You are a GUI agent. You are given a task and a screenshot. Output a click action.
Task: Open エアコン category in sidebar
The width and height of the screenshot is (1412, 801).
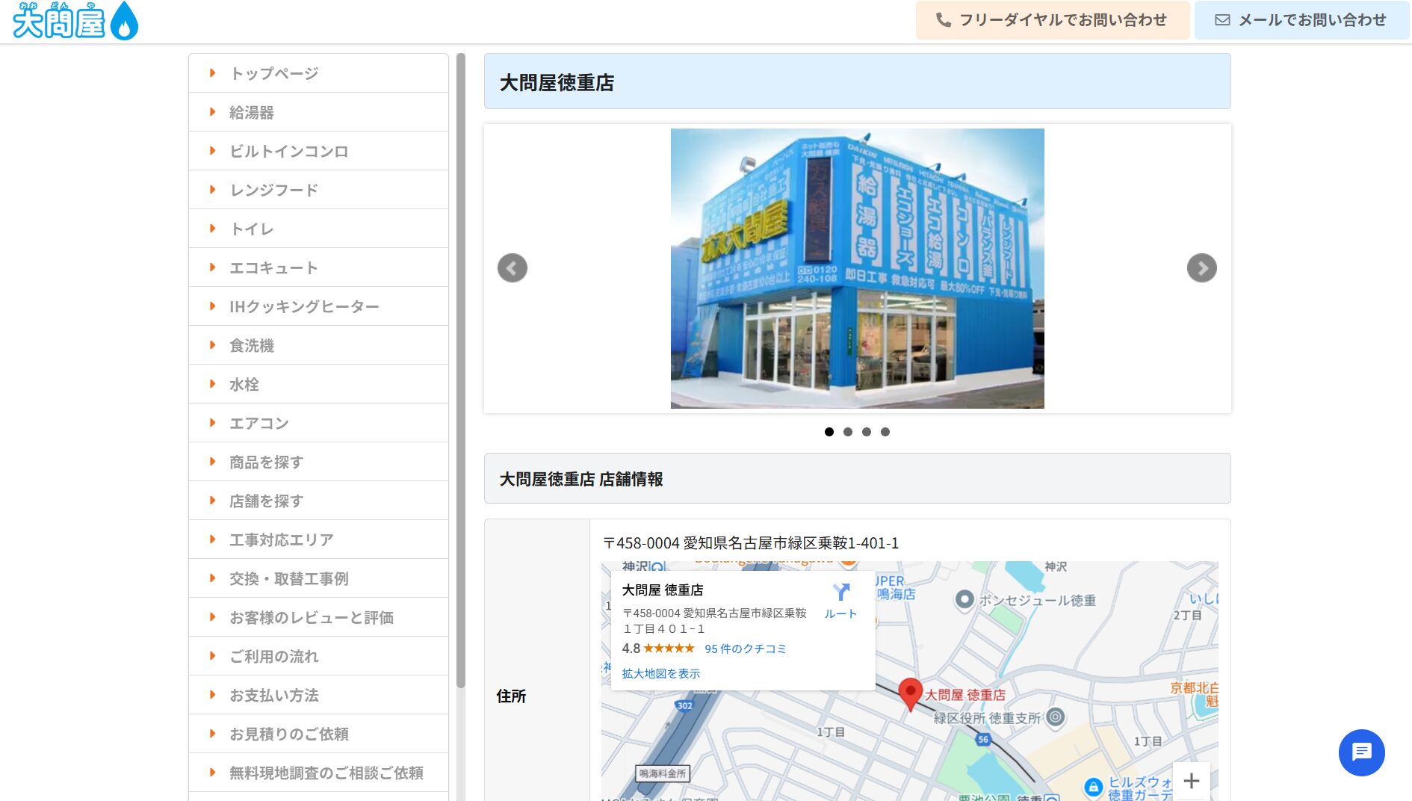[319, 423]
